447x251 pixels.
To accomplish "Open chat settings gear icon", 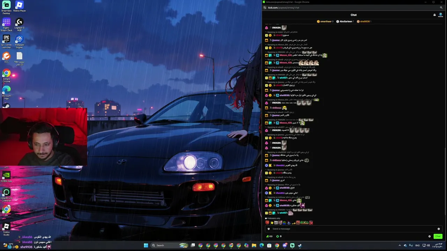I will point(430,236).
